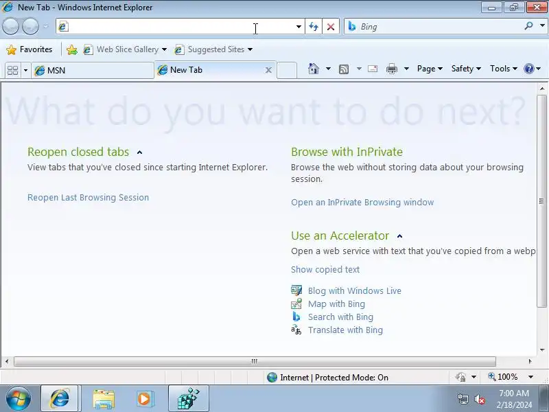549x412 pixels.
Task: Expand the Home button dropdown arrow
Action: (328, 69)
